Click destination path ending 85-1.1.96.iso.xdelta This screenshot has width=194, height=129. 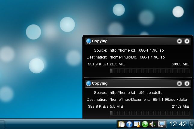(148, 100)
